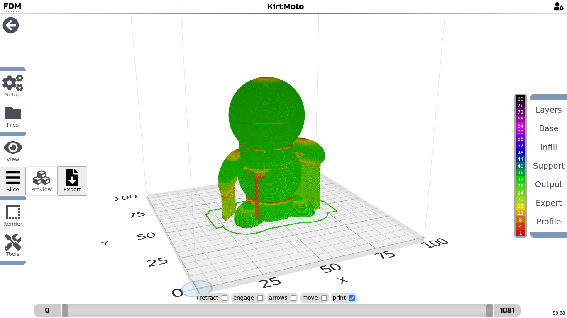Click speed legend swatch labeled 36

520,173
